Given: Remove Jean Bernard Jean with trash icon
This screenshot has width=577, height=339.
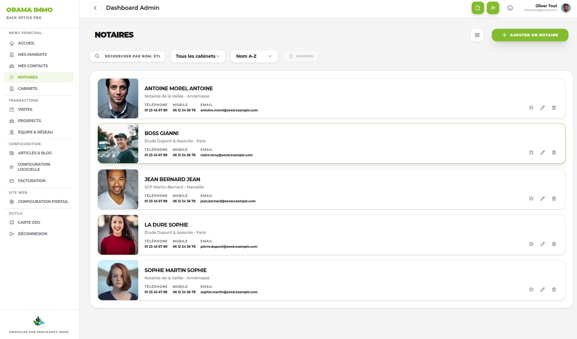Looking at the screenshot, I should [554, 199].
